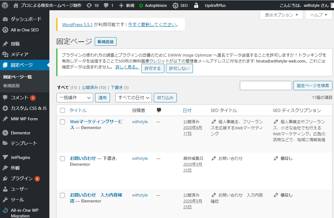
Task: Check the Webマーケティングサービス row checkbox
Action: (62, 122)
